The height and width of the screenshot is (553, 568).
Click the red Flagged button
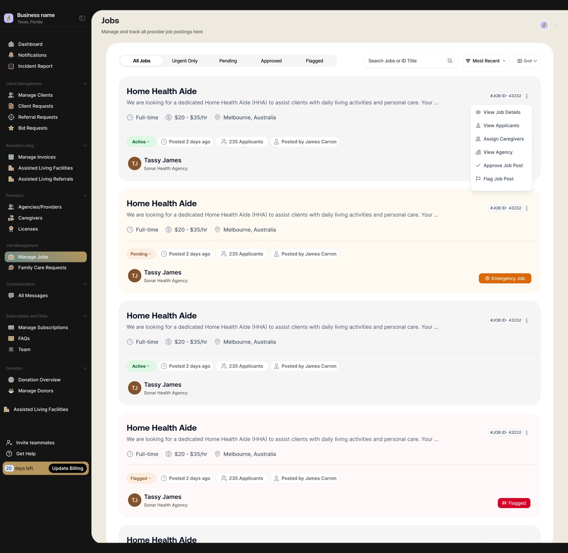[x=514, y=503]
